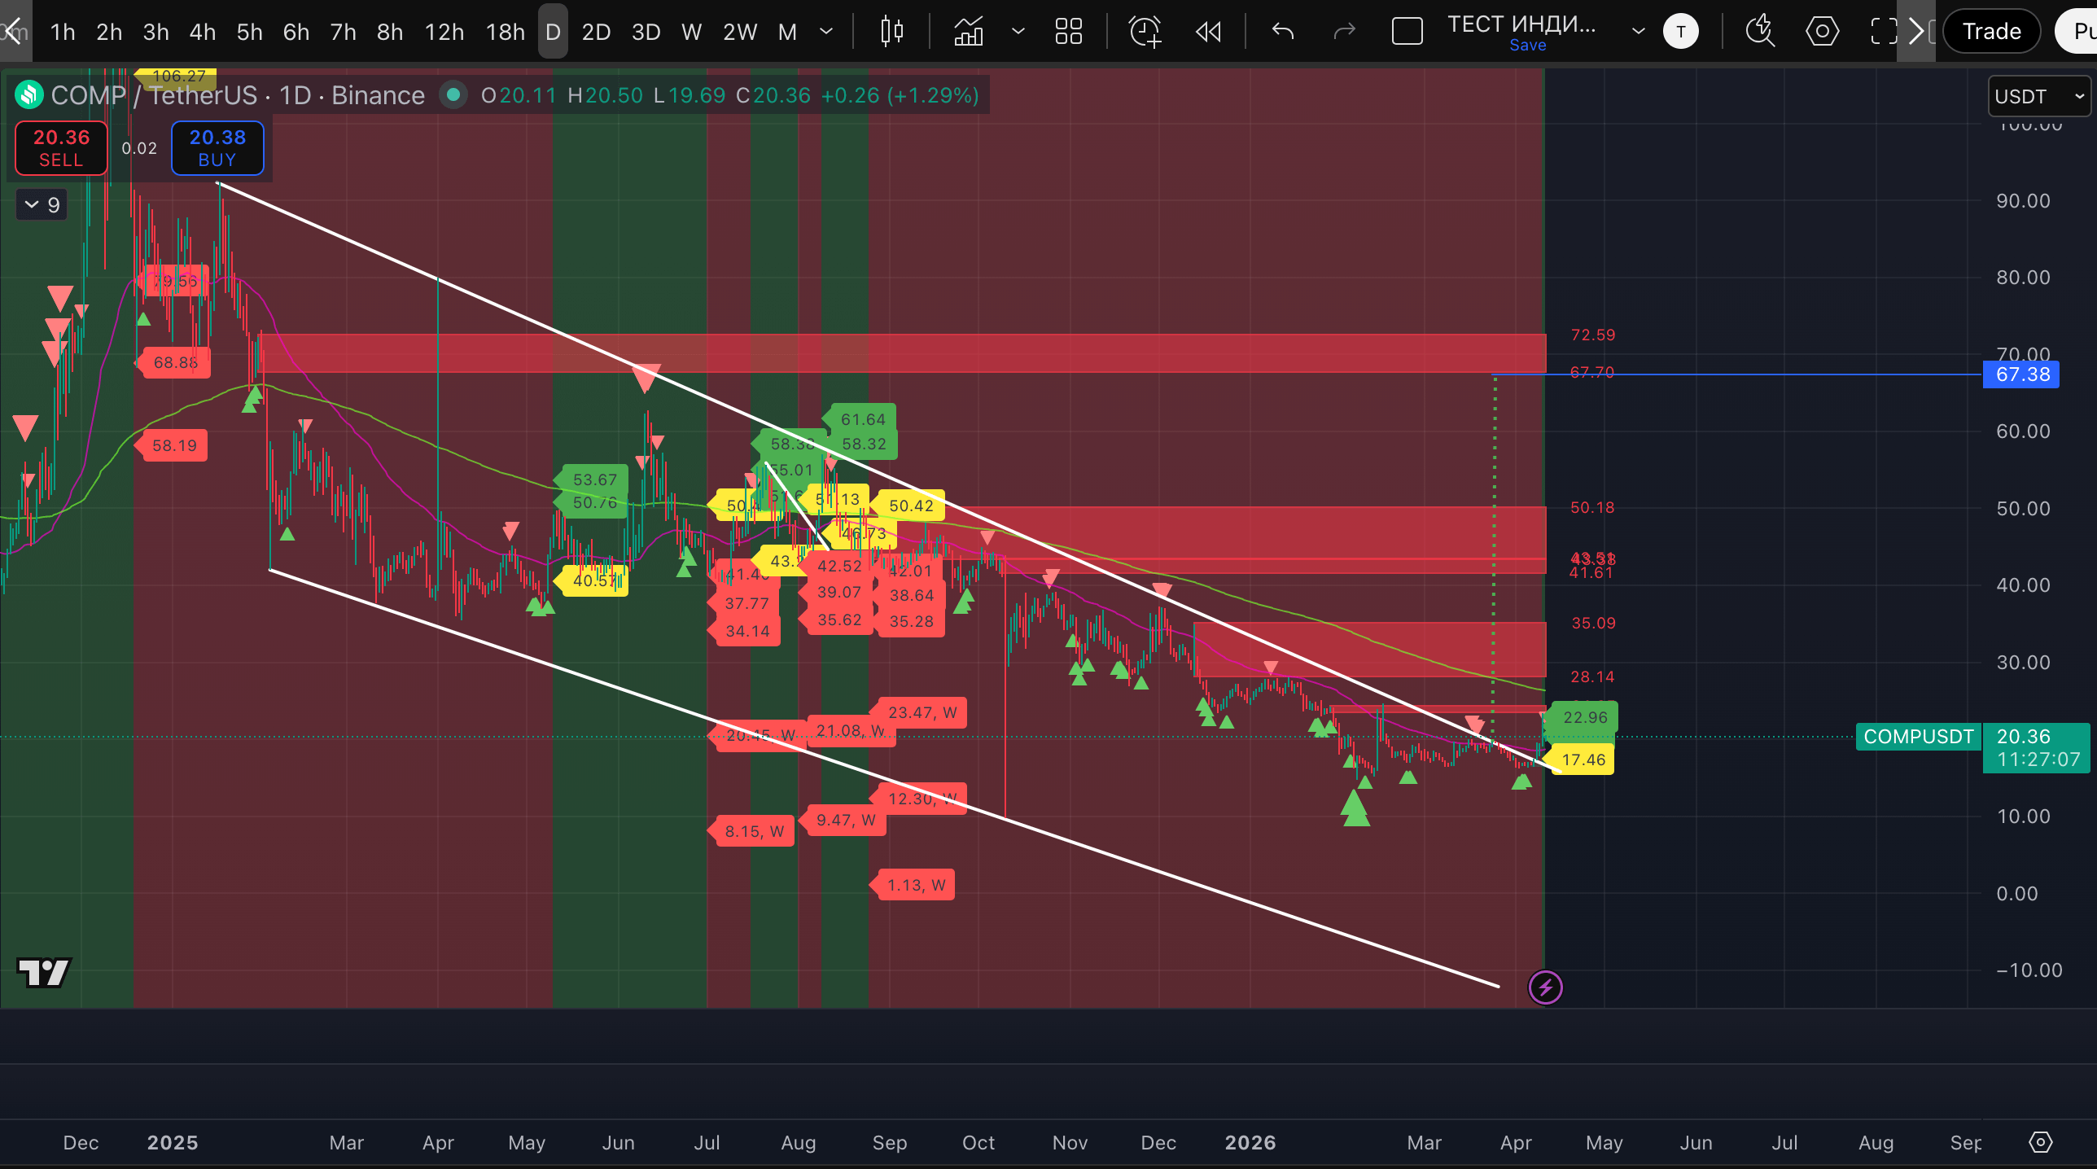
Task: Click the blue 67.38 price line label
Action: [2020, 374]
